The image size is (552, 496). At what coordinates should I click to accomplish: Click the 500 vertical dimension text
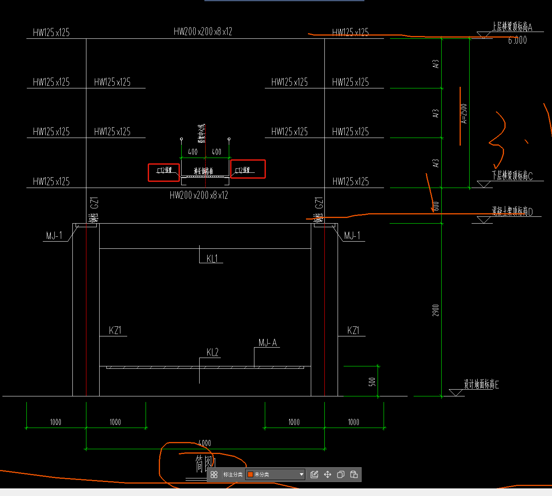coord(372,382)
